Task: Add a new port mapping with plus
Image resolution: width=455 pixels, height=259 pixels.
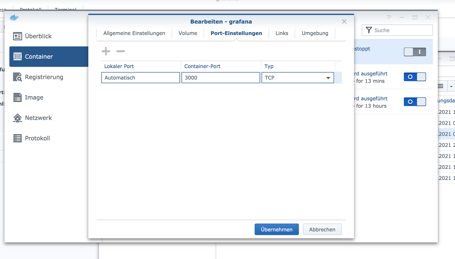Action: [x=106, y=51]
